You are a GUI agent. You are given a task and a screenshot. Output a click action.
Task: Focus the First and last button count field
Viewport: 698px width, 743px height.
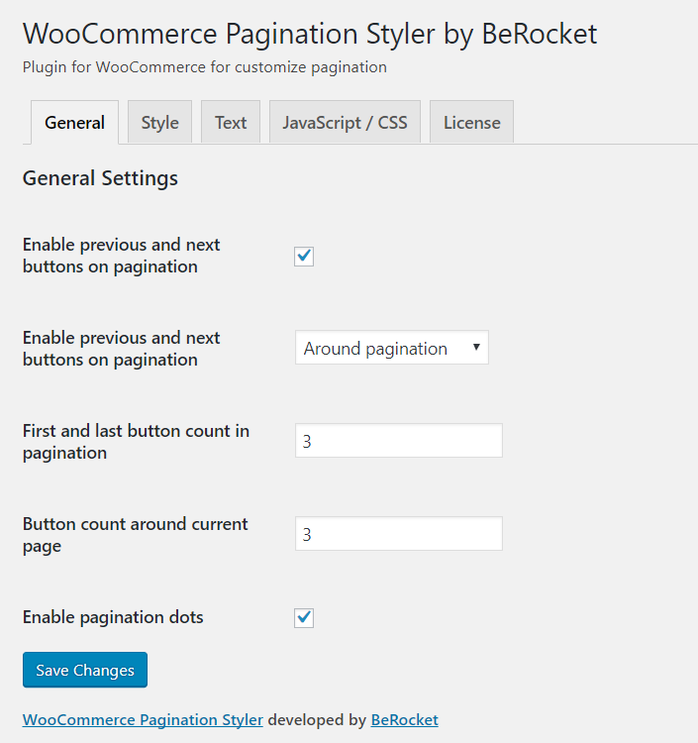pyautogui.click(x=399, y=440)
